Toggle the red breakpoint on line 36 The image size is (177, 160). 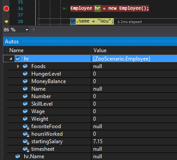coord(6,8)
